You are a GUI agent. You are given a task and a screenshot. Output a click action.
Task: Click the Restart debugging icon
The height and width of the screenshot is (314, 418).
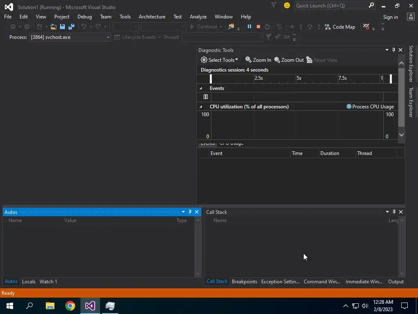[267, 27]
